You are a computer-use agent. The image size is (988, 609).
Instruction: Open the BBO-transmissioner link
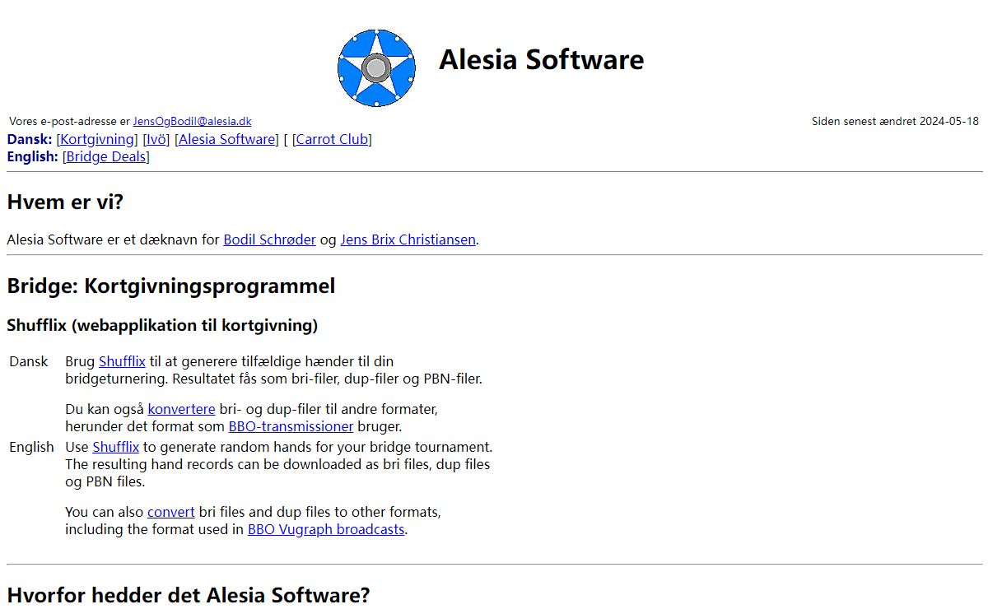coord(291,426)
